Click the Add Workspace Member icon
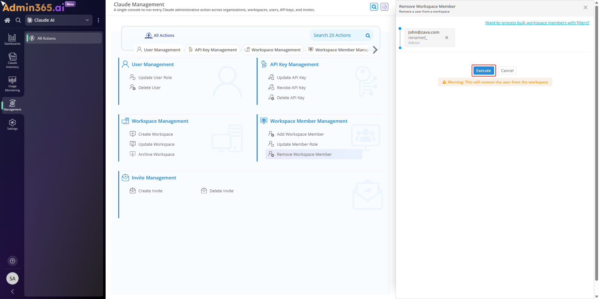 (x=271, y=134)
